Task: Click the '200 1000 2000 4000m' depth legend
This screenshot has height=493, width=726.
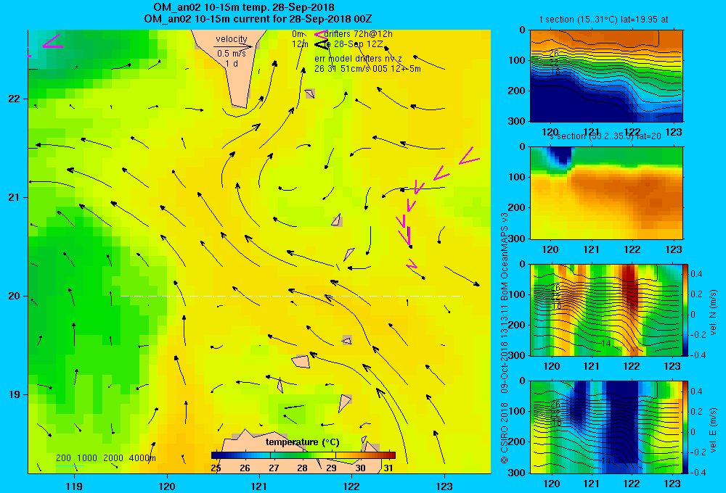Action: (x=105, y=458)
